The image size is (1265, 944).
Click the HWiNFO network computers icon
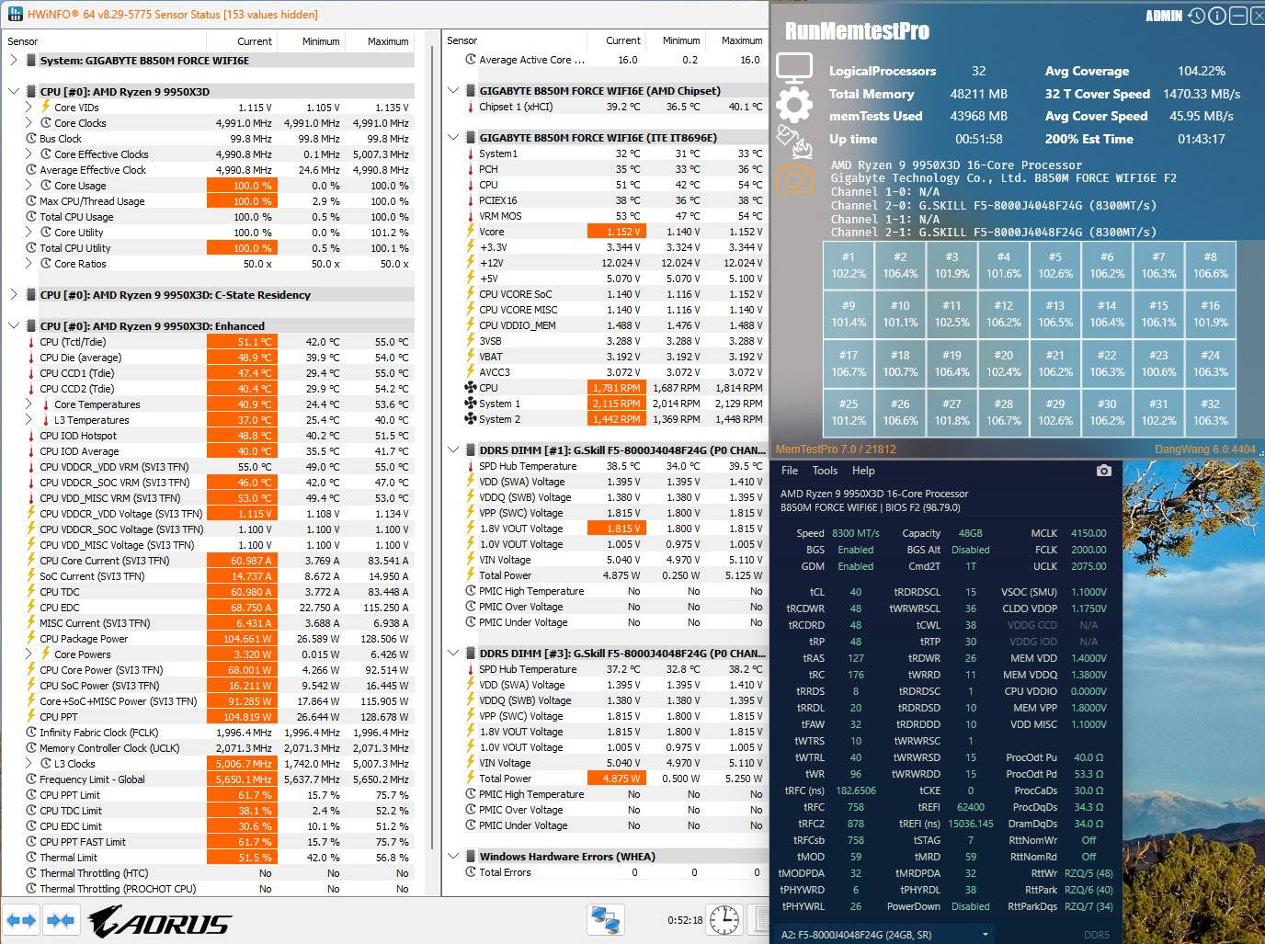(605, 919)
